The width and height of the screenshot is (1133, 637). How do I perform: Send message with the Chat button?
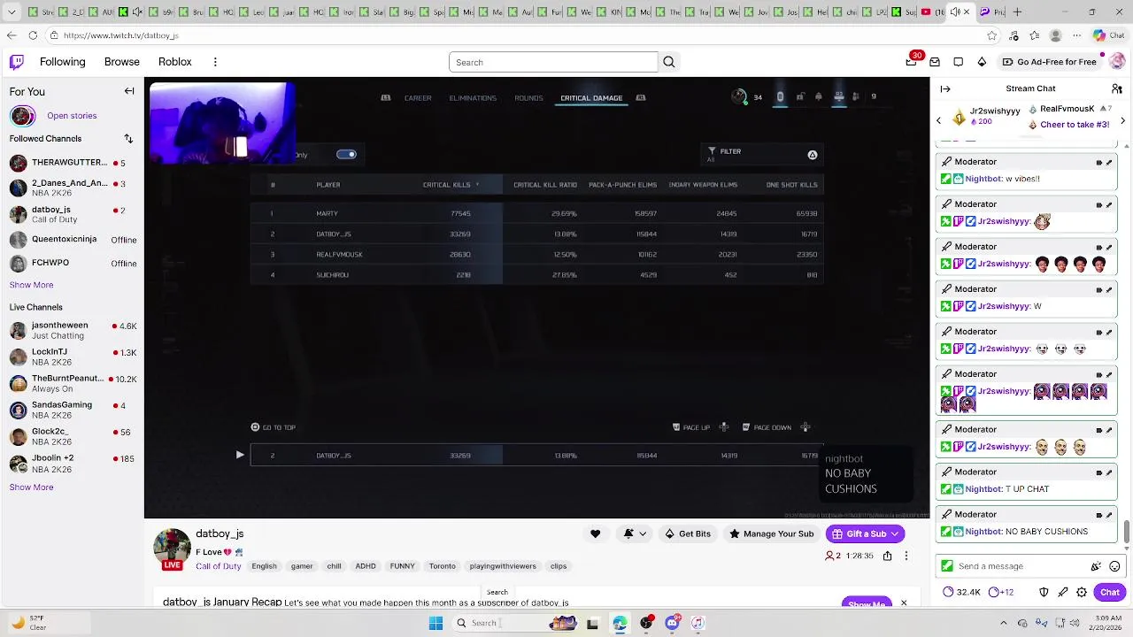(1110, 592)
